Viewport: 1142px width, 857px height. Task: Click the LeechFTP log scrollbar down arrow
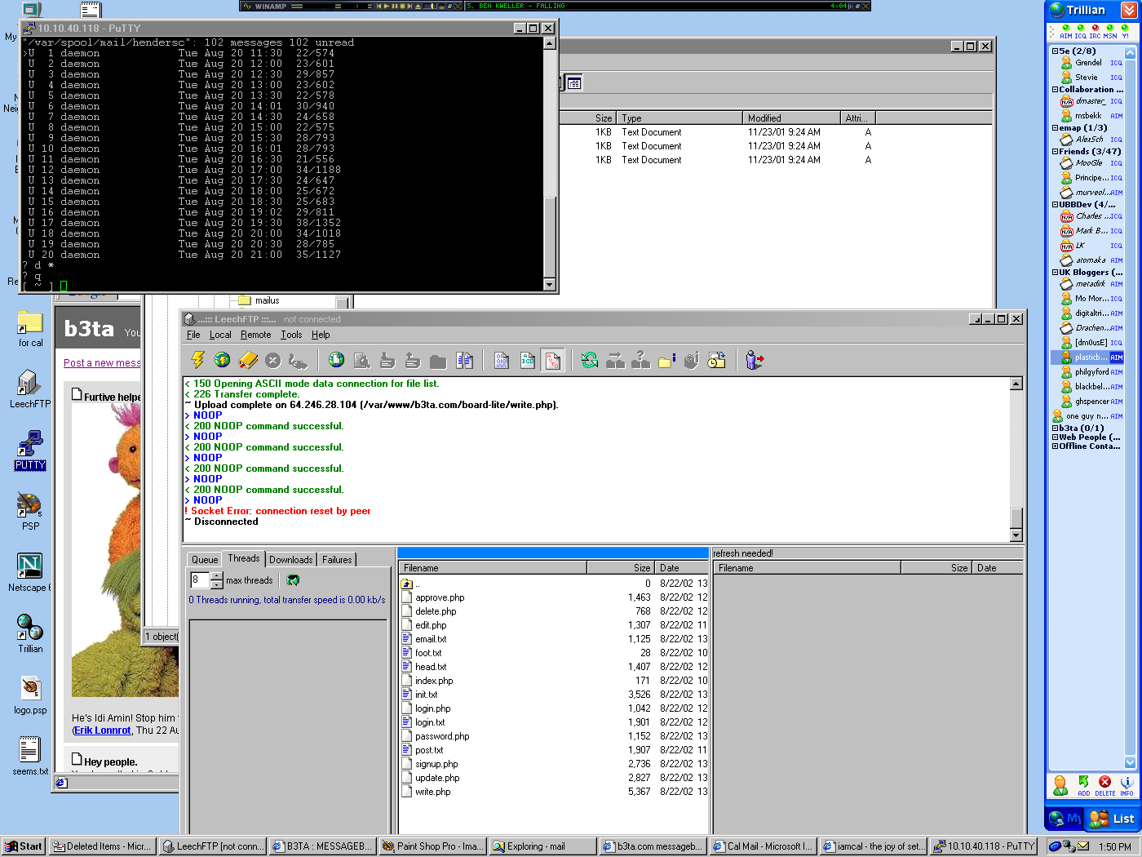point(1016,535)
